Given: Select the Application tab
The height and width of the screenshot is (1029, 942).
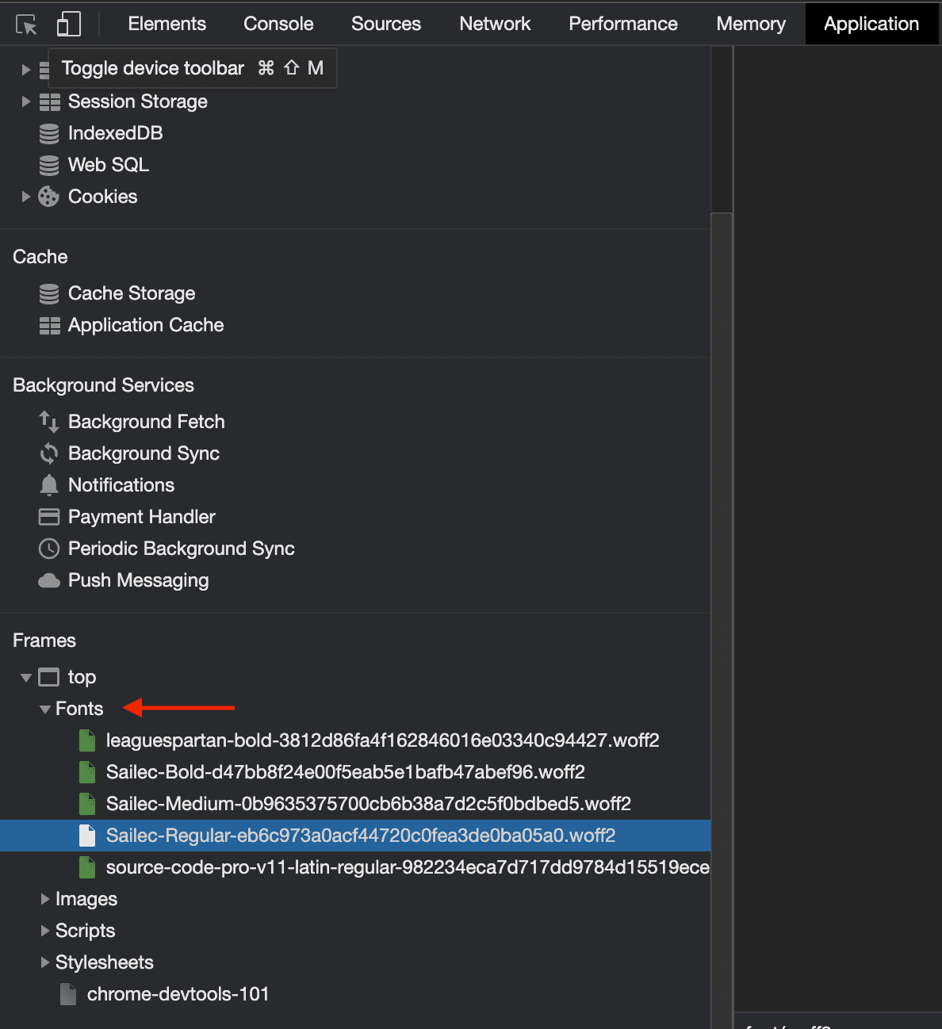Looking at the screenshot, I should point(871,24).
